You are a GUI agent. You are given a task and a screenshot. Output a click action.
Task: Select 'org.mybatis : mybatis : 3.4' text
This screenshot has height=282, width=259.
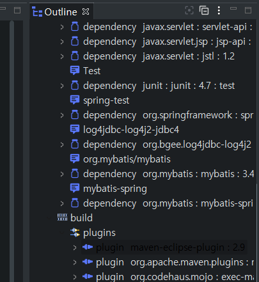point(198,174)
